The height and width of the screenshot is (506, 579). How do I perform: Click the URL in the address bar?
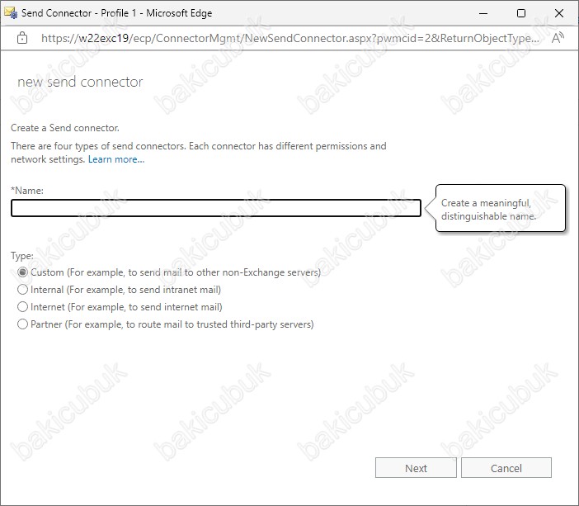coord(289,38)
